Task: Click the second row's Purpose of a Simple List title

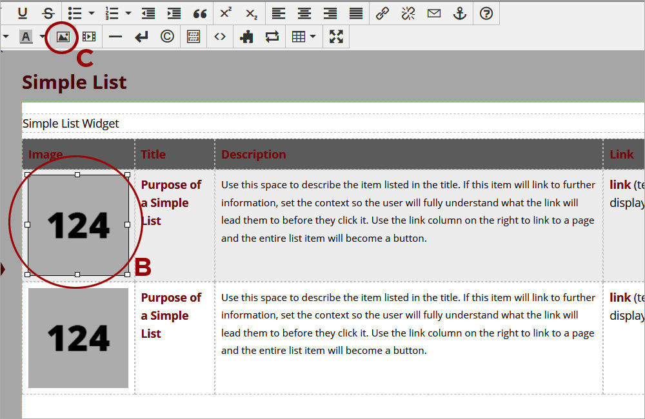Action: click(x=171, y=315)
